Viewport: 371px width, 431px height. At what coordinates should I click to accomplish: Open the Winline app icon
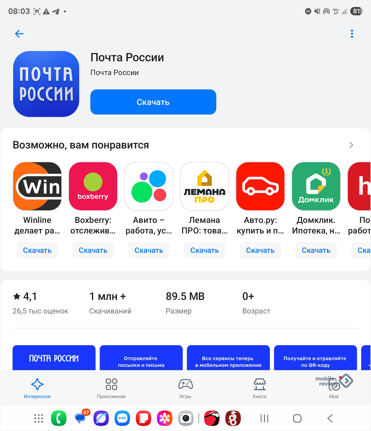point(37,186)
